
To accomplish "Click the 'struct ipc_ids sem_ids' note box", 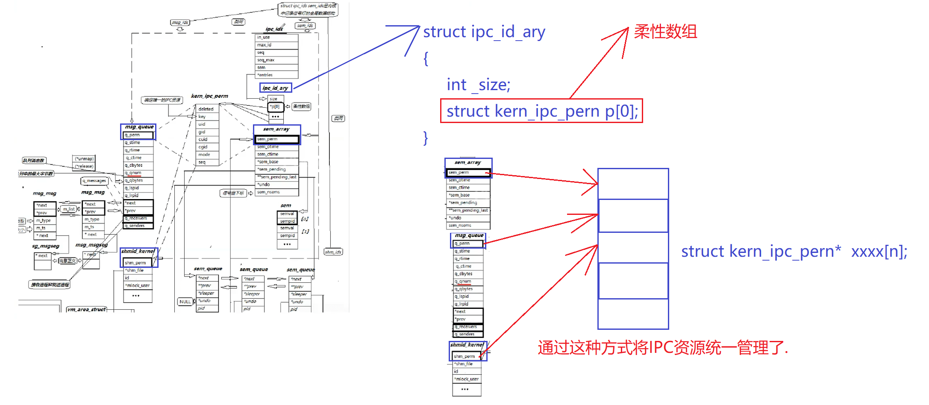I will (x=308, y=9).
